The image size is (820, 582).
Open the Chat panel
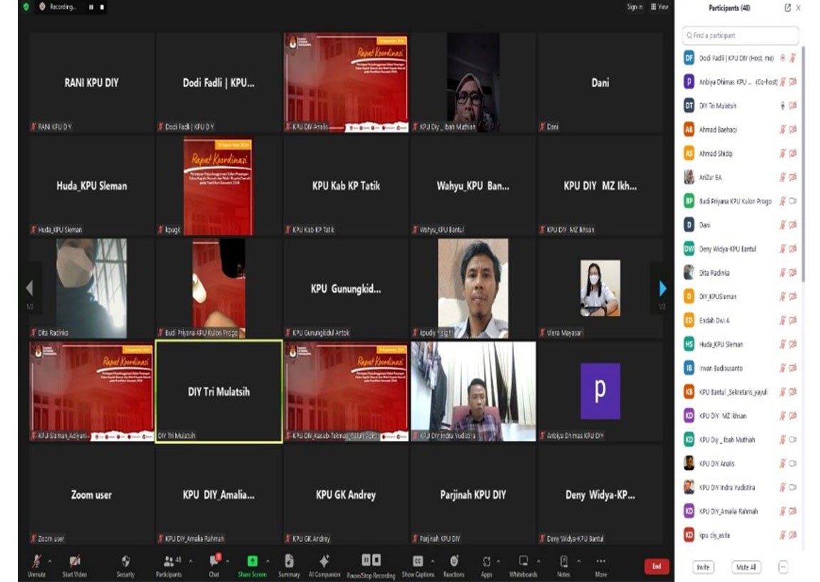[214, 561]
